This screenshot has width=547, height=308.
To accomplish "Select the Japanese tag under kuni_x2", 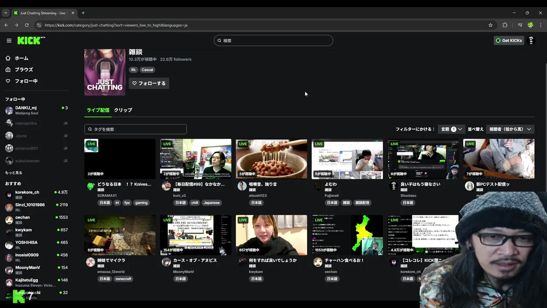I will (212, 203).
